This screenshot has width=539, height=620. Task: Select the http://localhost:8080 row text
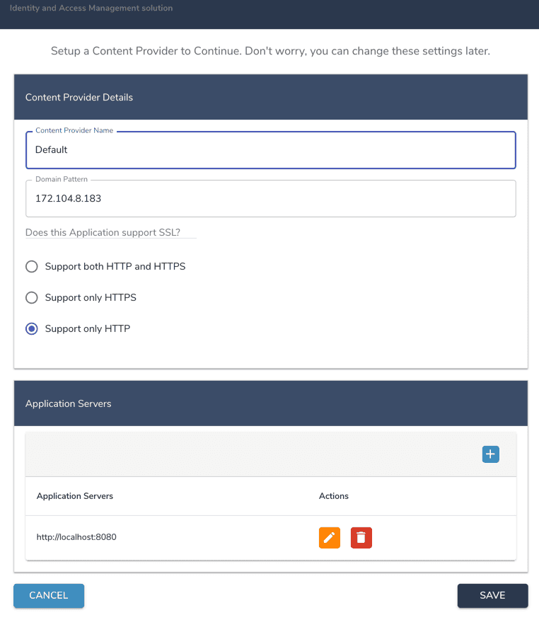pos(76,537)
